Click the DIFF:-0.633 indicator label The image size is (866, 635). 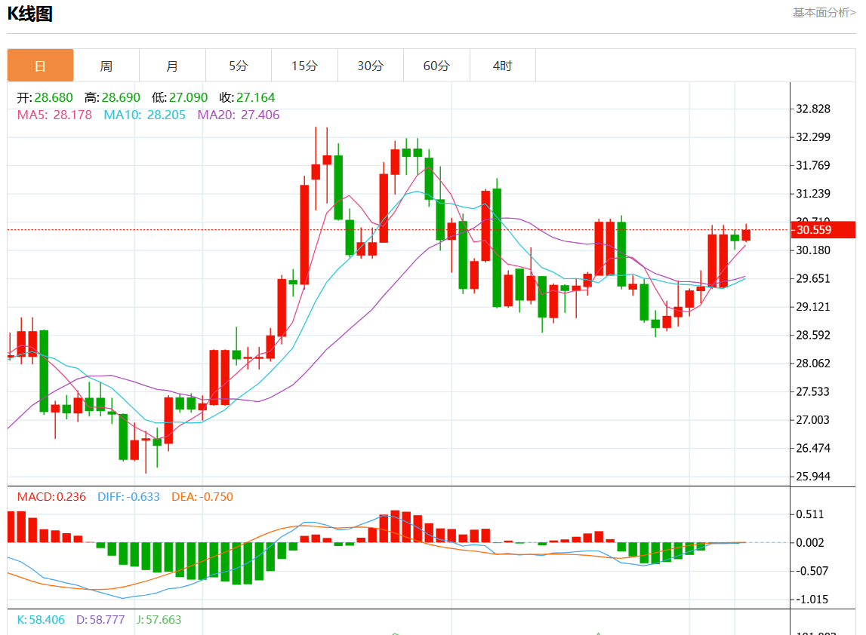[x=128, y=496]
